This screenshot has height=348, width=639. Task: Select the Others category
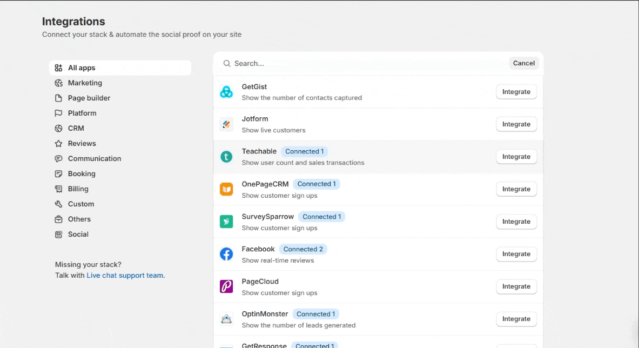click(x=120, y=219)
